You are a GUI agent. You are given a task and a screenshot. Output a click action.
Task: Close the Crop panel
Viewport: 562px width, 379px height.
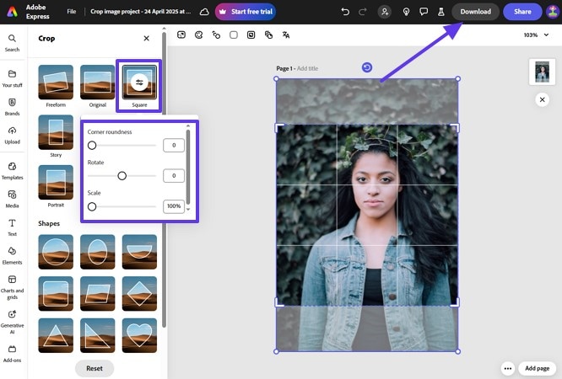pyautogui.click(x=146, y=38)
